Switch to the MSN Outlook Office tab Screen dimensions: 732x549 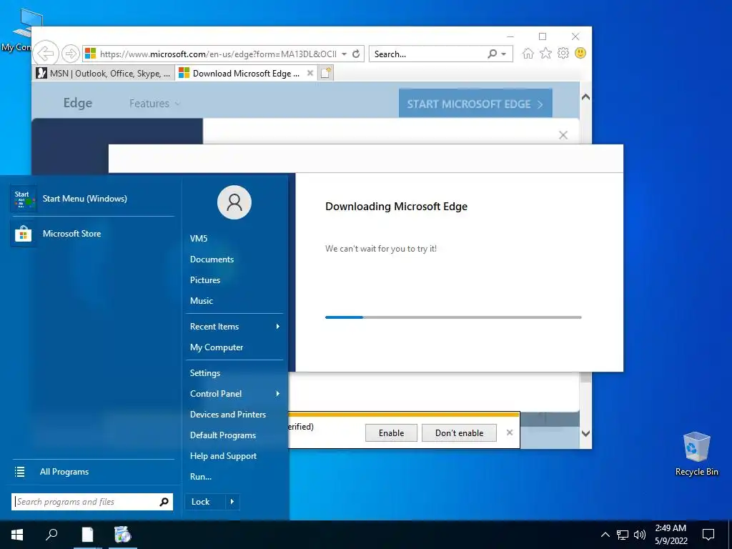[104, 74]
